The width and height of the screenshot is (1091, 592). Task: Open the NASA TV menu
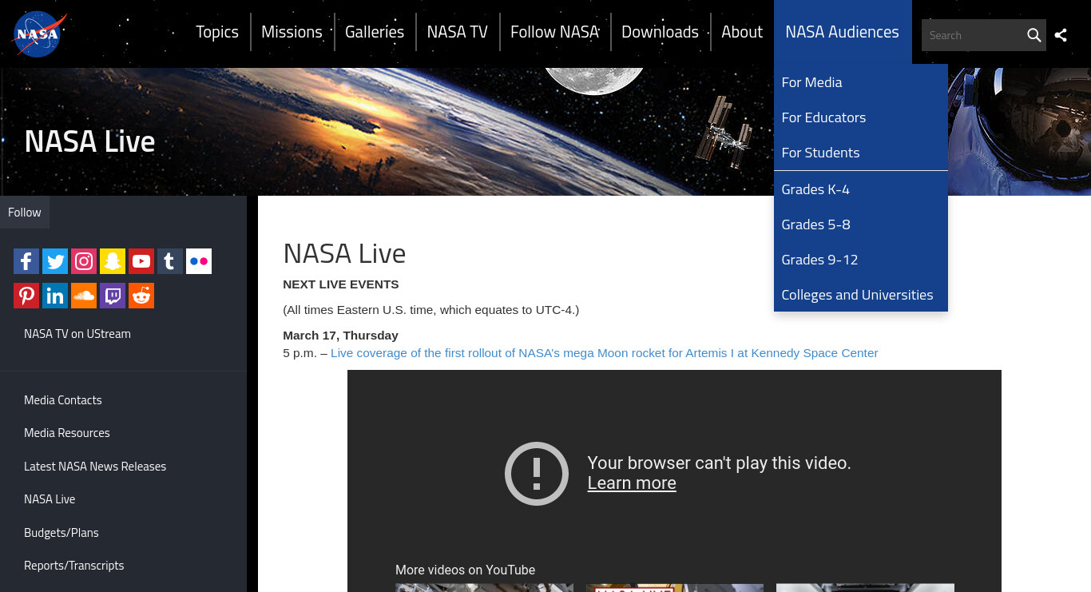(457, 32)
